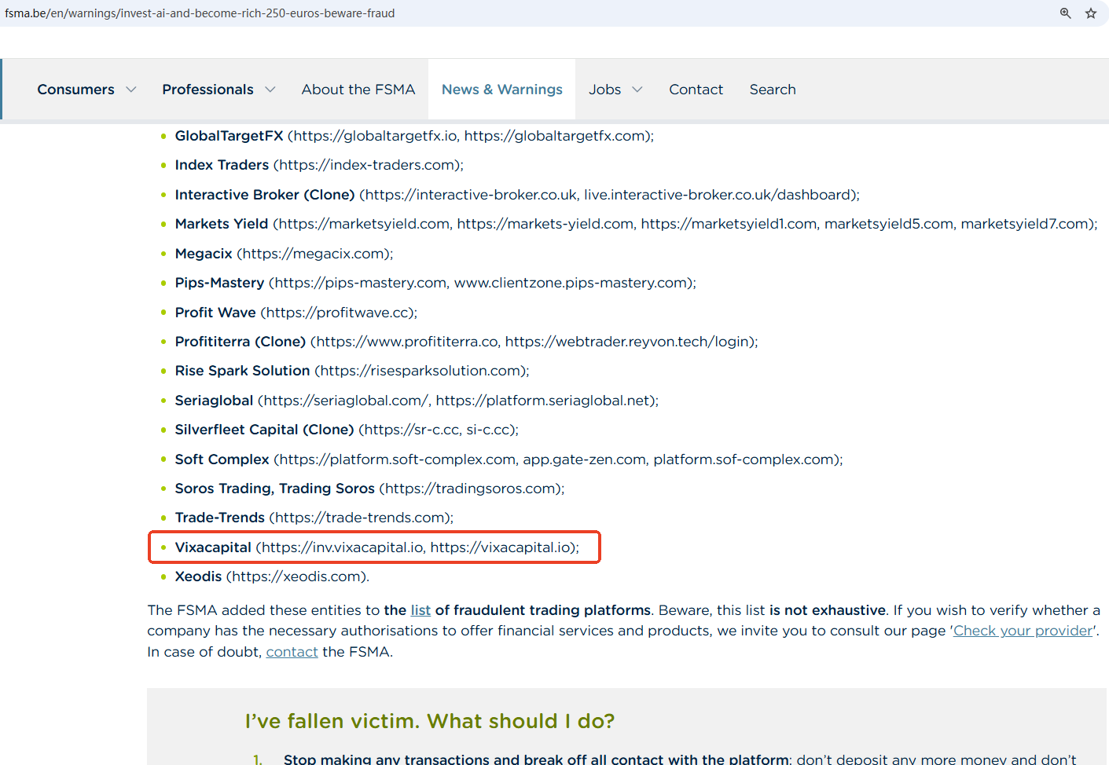Viewport: 1109px width, 765px height.
Task: Open the Jobs navigation item
Action: tap(604, 90)
